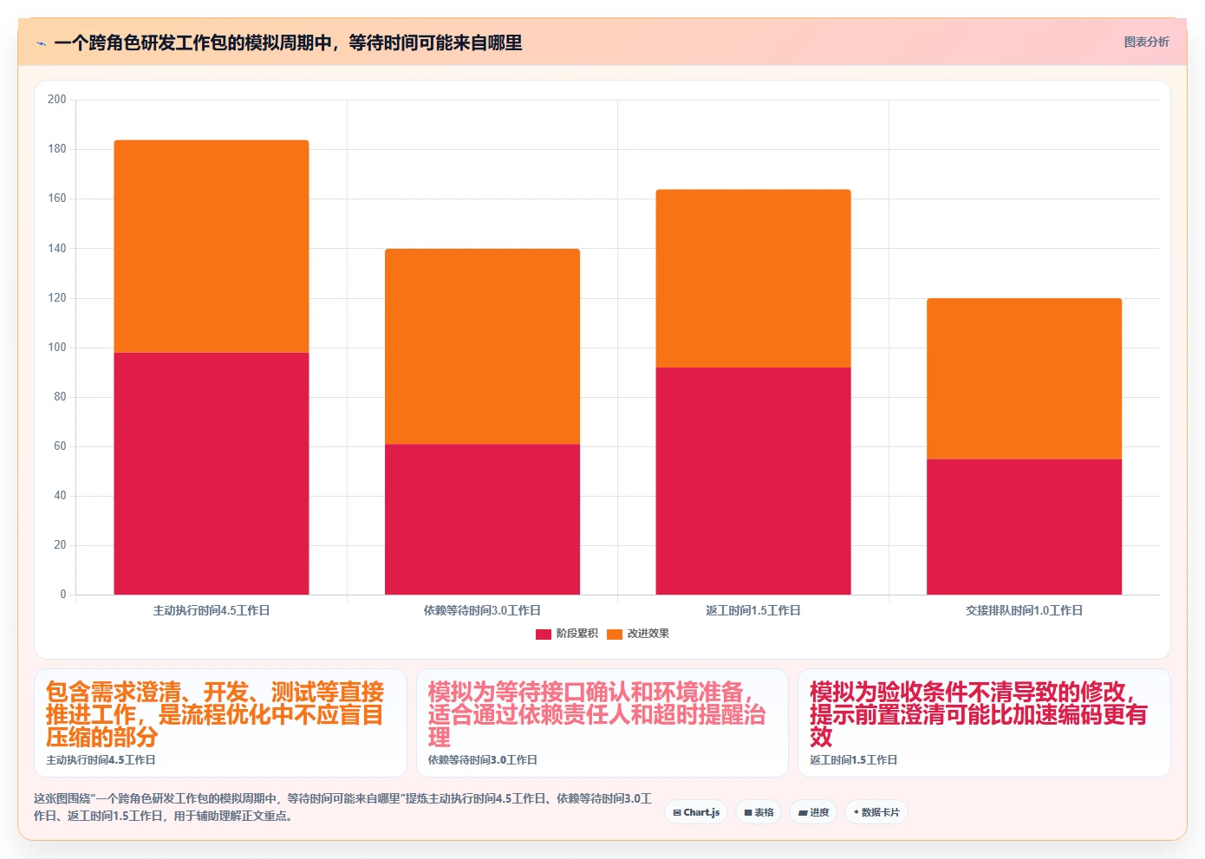
Task: Click the 数据卡片 tag text
Action: [880, 813]
